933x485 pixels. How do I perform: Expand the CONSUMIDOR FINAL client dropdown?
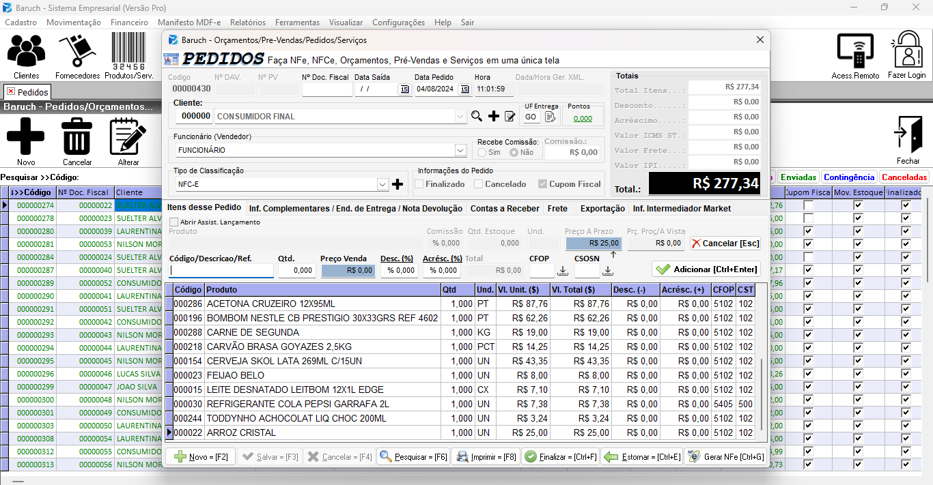(460, 117)
